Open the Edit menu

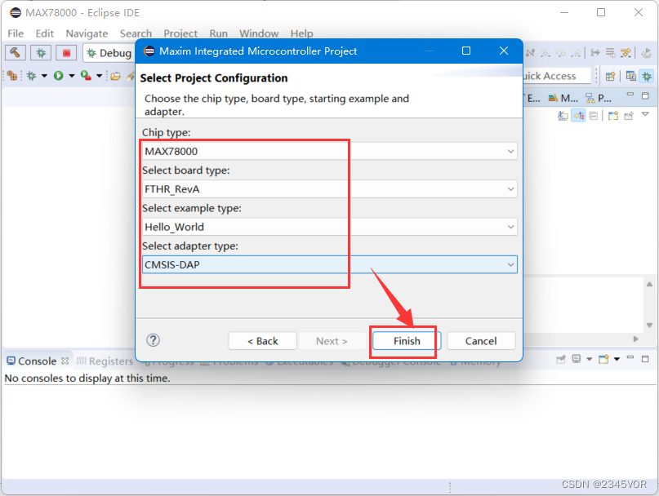click(x=45, y=33)
